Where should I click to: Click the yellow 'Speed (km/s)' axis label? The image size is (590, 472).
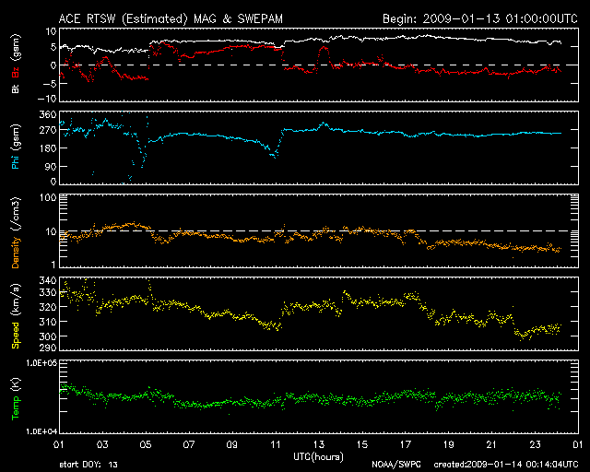[x=16, y=316]
